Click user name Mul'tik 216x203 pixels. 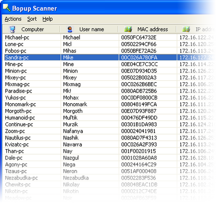(70, 118)
